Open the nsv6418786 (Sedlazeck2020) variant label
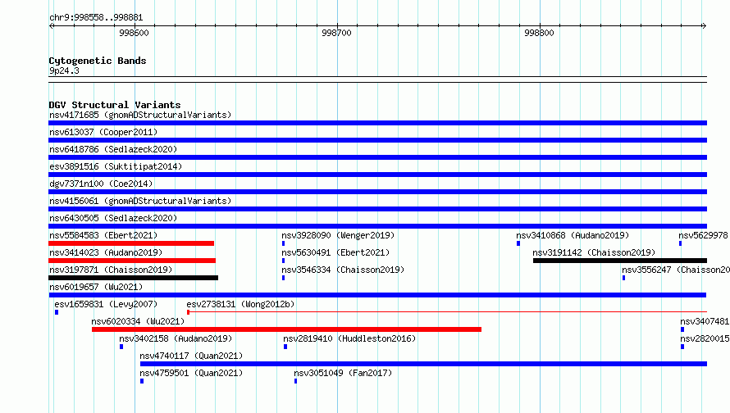 click(113, 149)
